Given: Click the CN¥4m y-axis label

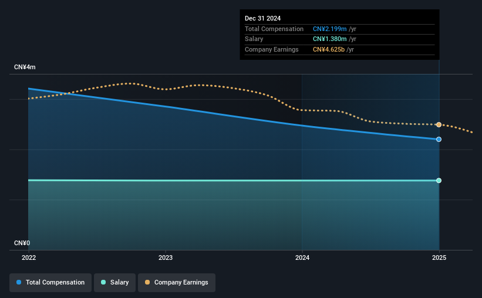Looking at the screenshot, I should point(25,67).
